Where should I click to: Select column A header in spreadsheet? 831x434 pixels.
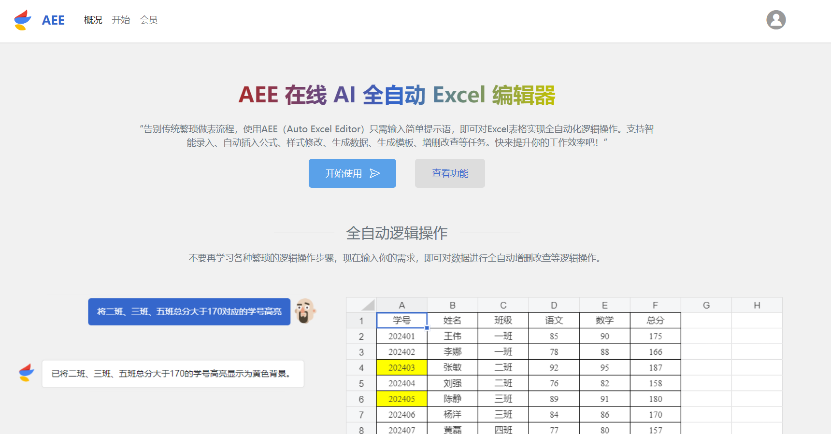[x=401, y=305]
